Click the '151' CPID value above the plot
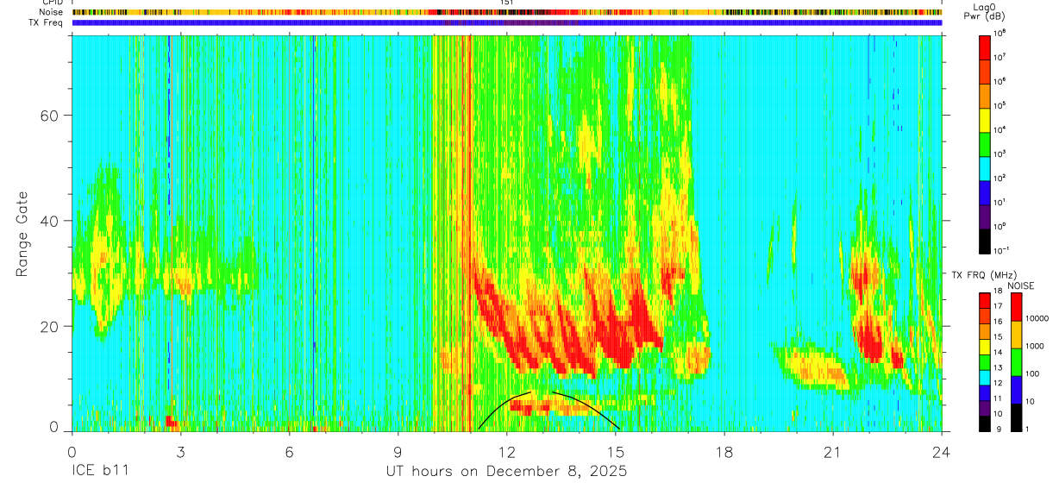1059x489 pixels. click(x=506, y=3)
